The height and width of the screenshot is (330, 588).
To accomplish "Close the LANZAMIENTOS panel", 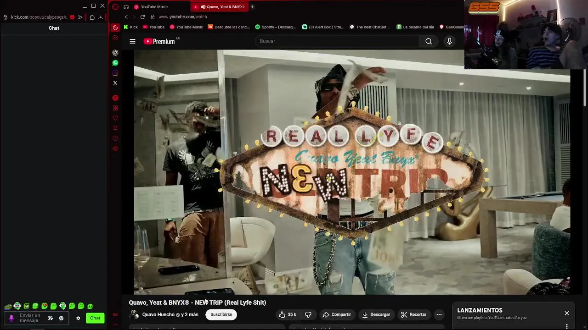I will click(x=567, y=313).
